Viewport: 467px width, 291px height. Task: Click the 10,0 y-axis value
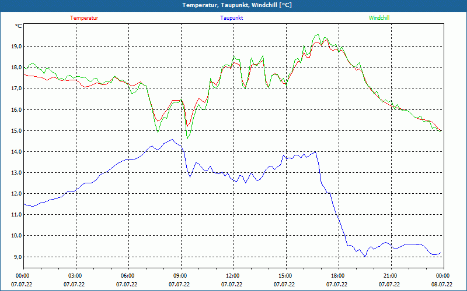coord(17,236)
